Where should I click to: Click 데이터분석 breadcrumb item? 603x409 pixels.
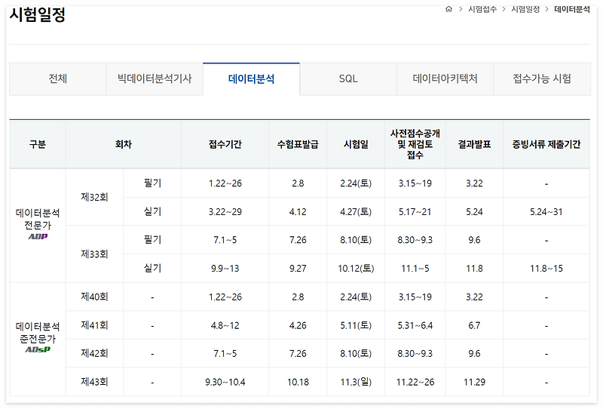(572, 9)
